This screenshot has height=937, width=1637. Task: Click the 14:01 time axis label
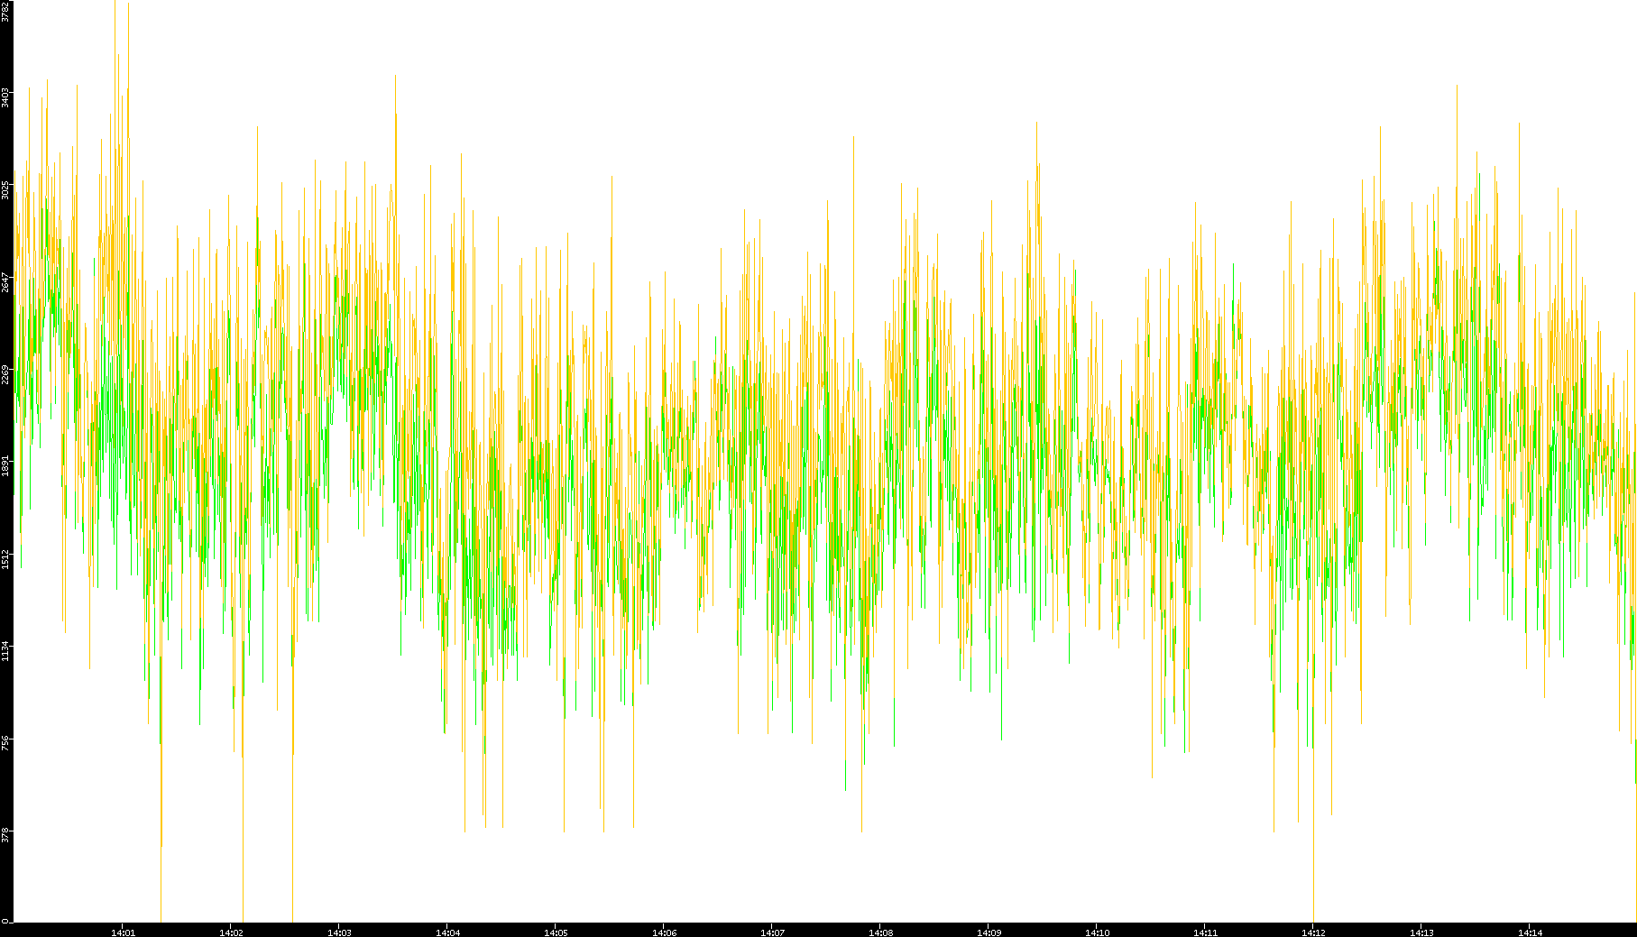click(x=124, y=932)
